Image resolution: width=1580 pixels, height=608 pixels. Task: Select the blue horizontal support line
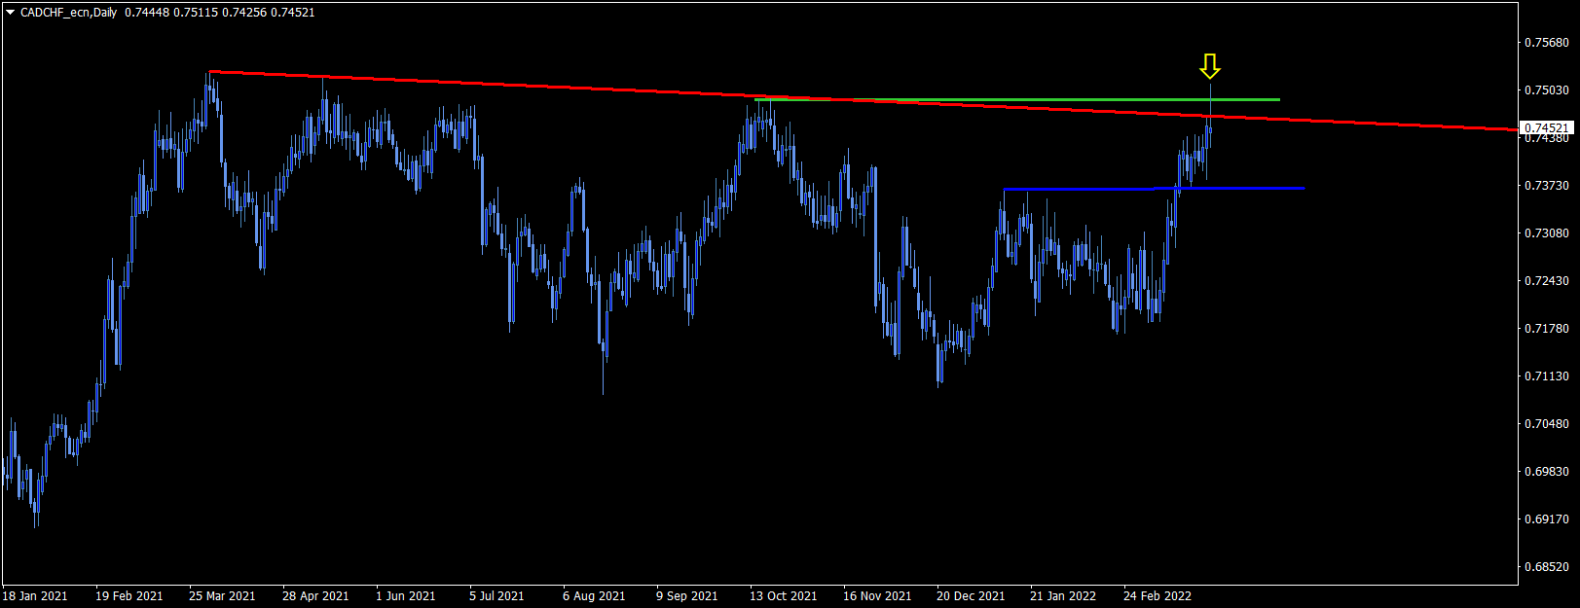[x=1154, y=189]
